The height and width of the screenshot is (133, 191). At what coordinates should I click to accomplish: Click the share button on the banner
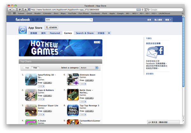click(97, 42)
